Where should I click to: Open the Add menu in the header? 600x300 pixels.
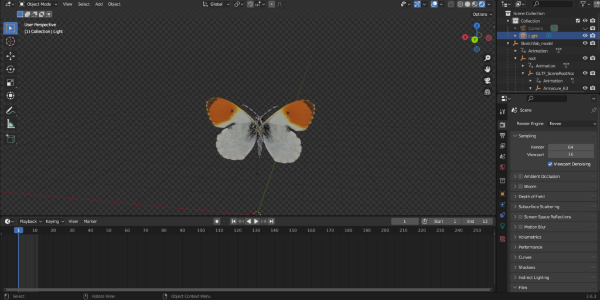point(98,4)
